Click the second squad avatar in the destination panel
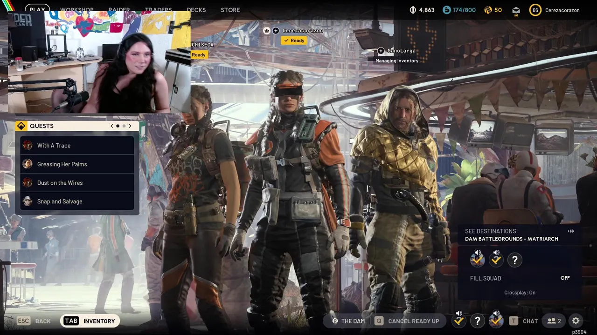Screen dimensions: 597x335 496,260
